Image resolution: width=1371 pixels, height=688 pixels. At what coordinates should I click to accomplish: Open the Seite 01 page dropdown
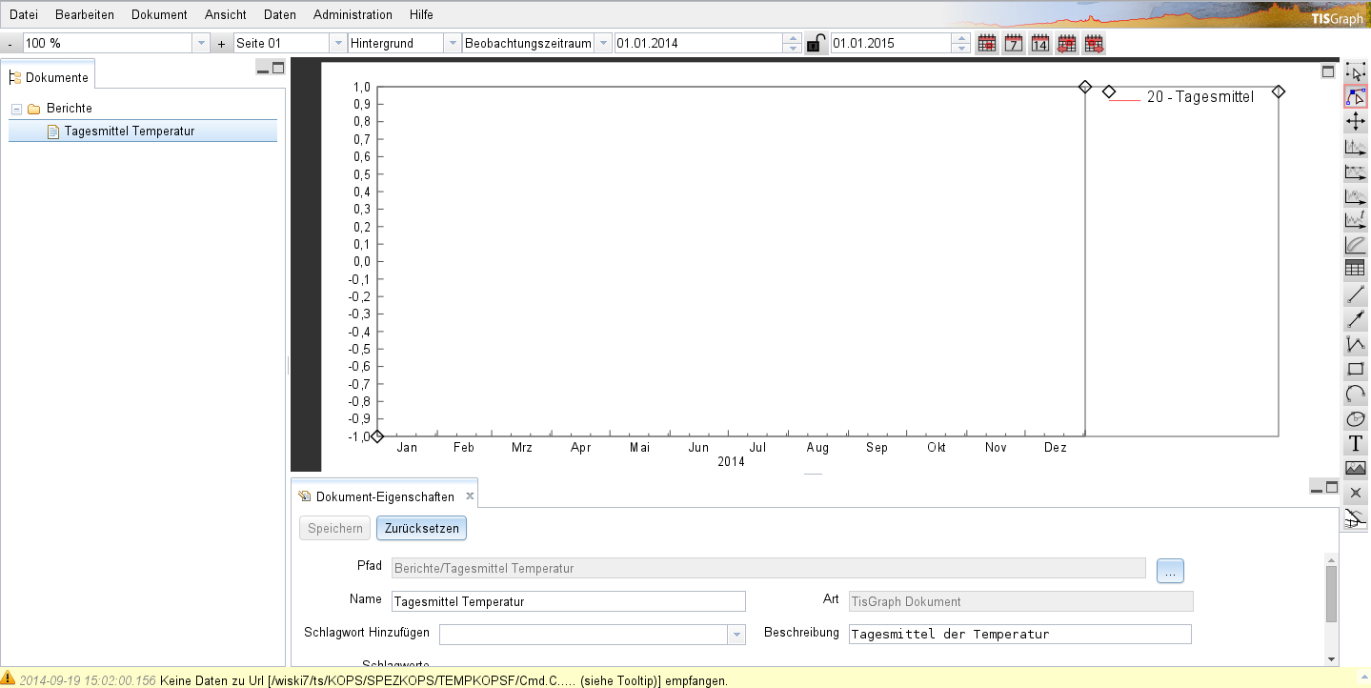[x=338, y=42]
